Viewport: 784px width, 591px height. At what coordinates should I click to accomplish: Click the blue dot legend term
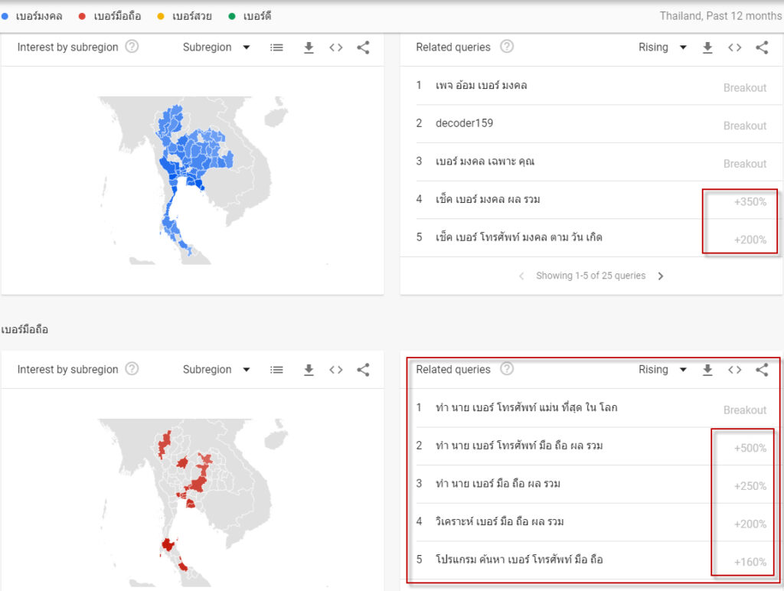click(x=34, y=15)
